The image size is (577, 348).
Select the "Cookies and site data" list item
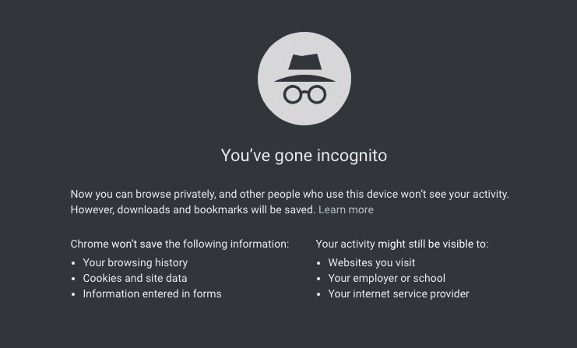coord(135,278)
